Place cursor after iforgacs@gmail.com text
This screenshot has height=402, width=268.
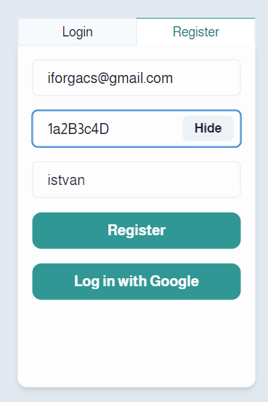pos(174,78)
